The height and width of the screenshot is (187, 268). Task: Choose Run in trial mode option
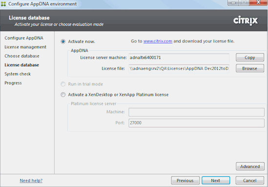pyautogui.click(x=63, y=84)
